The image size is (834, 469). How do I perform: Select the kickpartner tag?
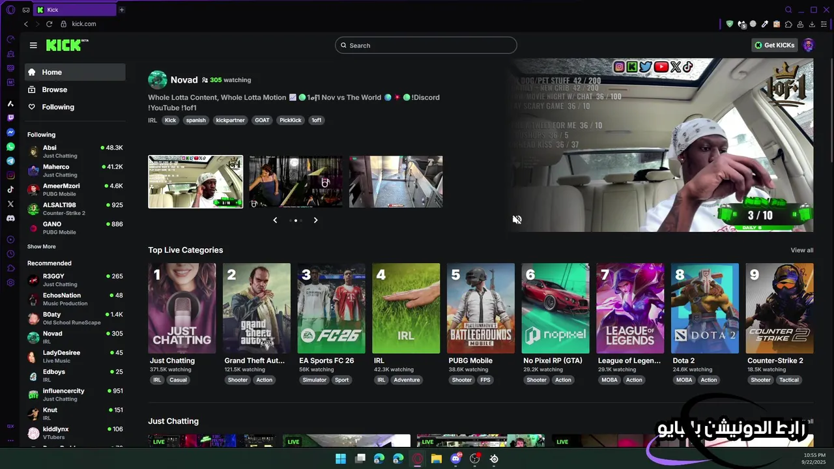(230, 121)
